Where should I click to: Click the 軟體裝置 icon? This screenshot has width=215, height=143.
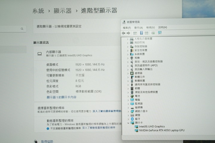click(x=132, y=81)
